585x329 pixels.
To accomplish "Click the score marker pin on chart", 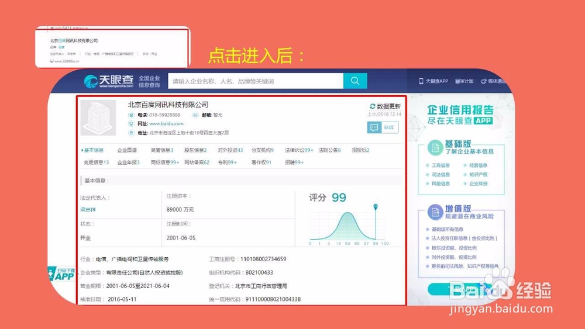I will pos(376,207).
